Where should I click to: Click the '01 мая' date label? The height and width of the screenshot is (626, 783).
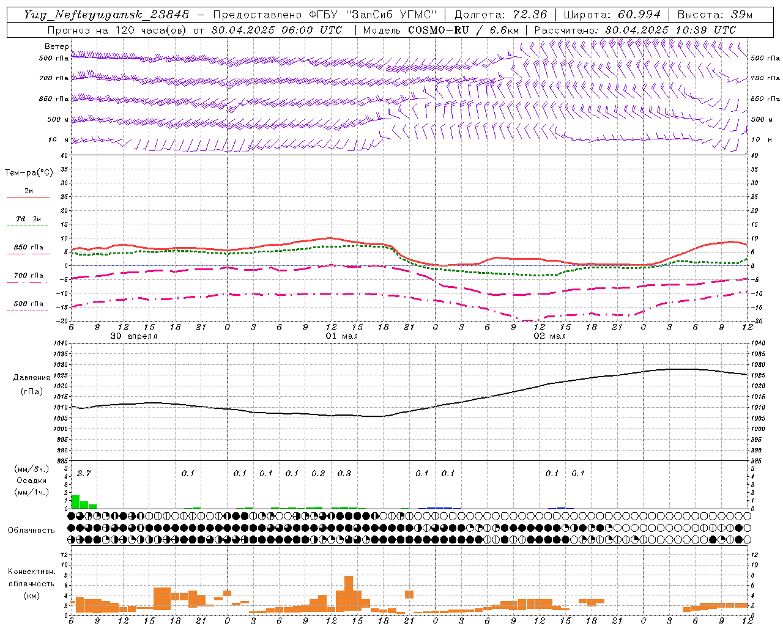point(341,336)
